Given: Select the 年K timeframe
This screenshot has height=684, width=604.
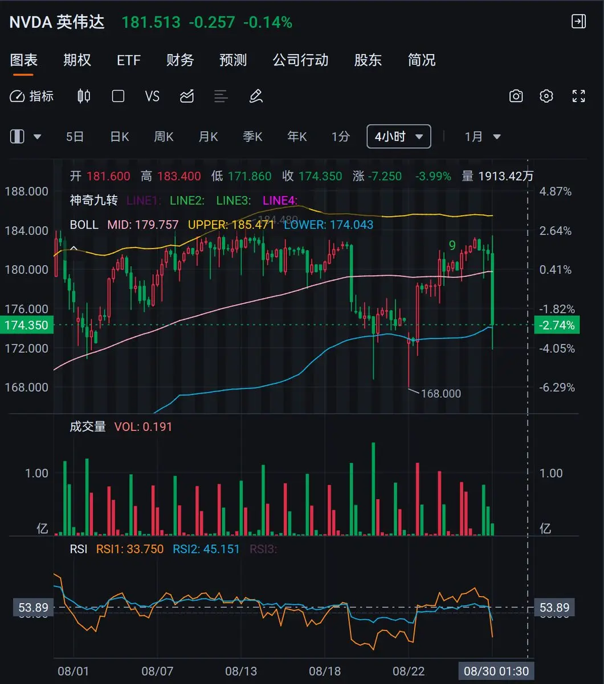Looking at the screenshot, I should (297, 137).
